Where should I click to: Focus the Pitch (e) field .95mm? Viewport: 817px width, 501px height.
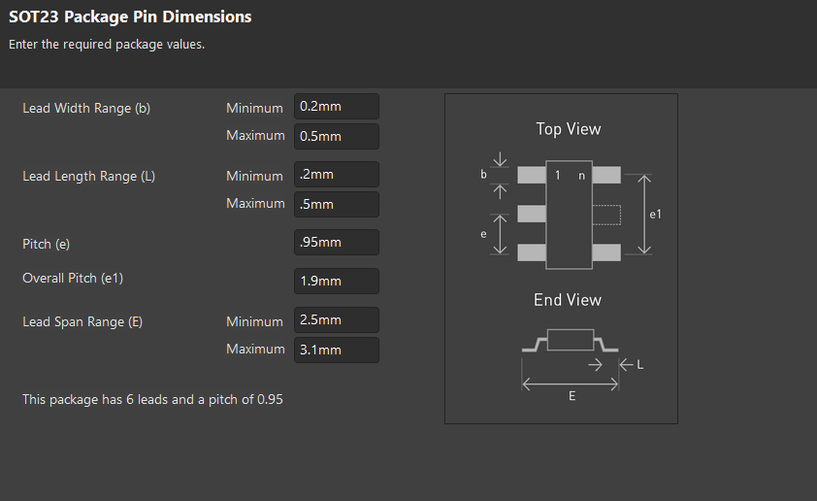click(337, 242)
